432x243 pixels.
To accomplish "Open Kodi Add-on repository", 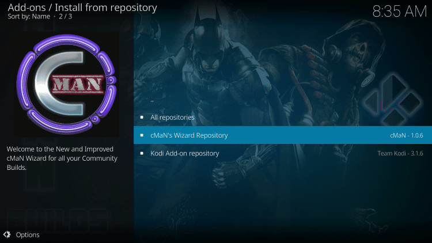I will 184,154.
